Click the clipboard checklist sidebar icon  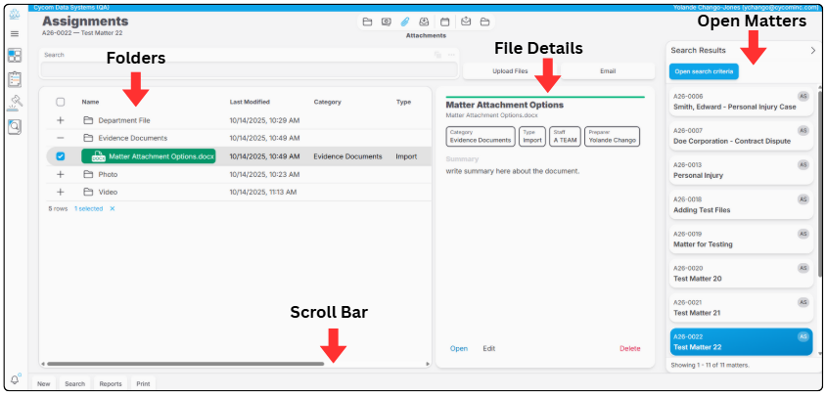15,79
